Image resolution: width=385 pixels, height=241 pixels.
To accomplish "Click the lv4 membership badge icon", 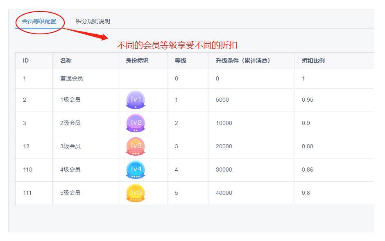I will (136, 170).
